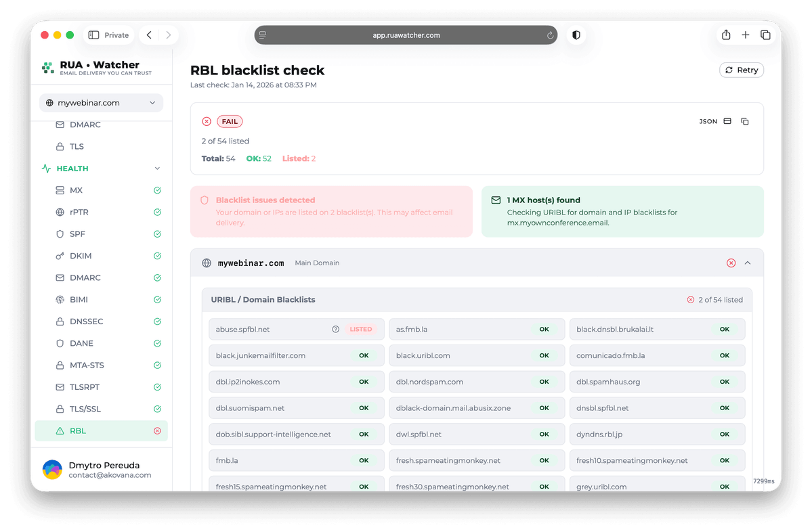The width and height of the screenshot is (812, 532).
Task: Select TLS in the sidebar navigation
Action: [x=77, y=146]
